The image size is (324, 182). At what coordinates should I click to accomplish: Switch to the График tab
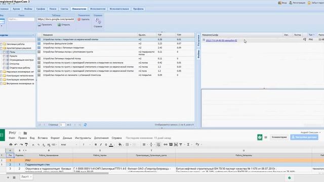point(40,9)
